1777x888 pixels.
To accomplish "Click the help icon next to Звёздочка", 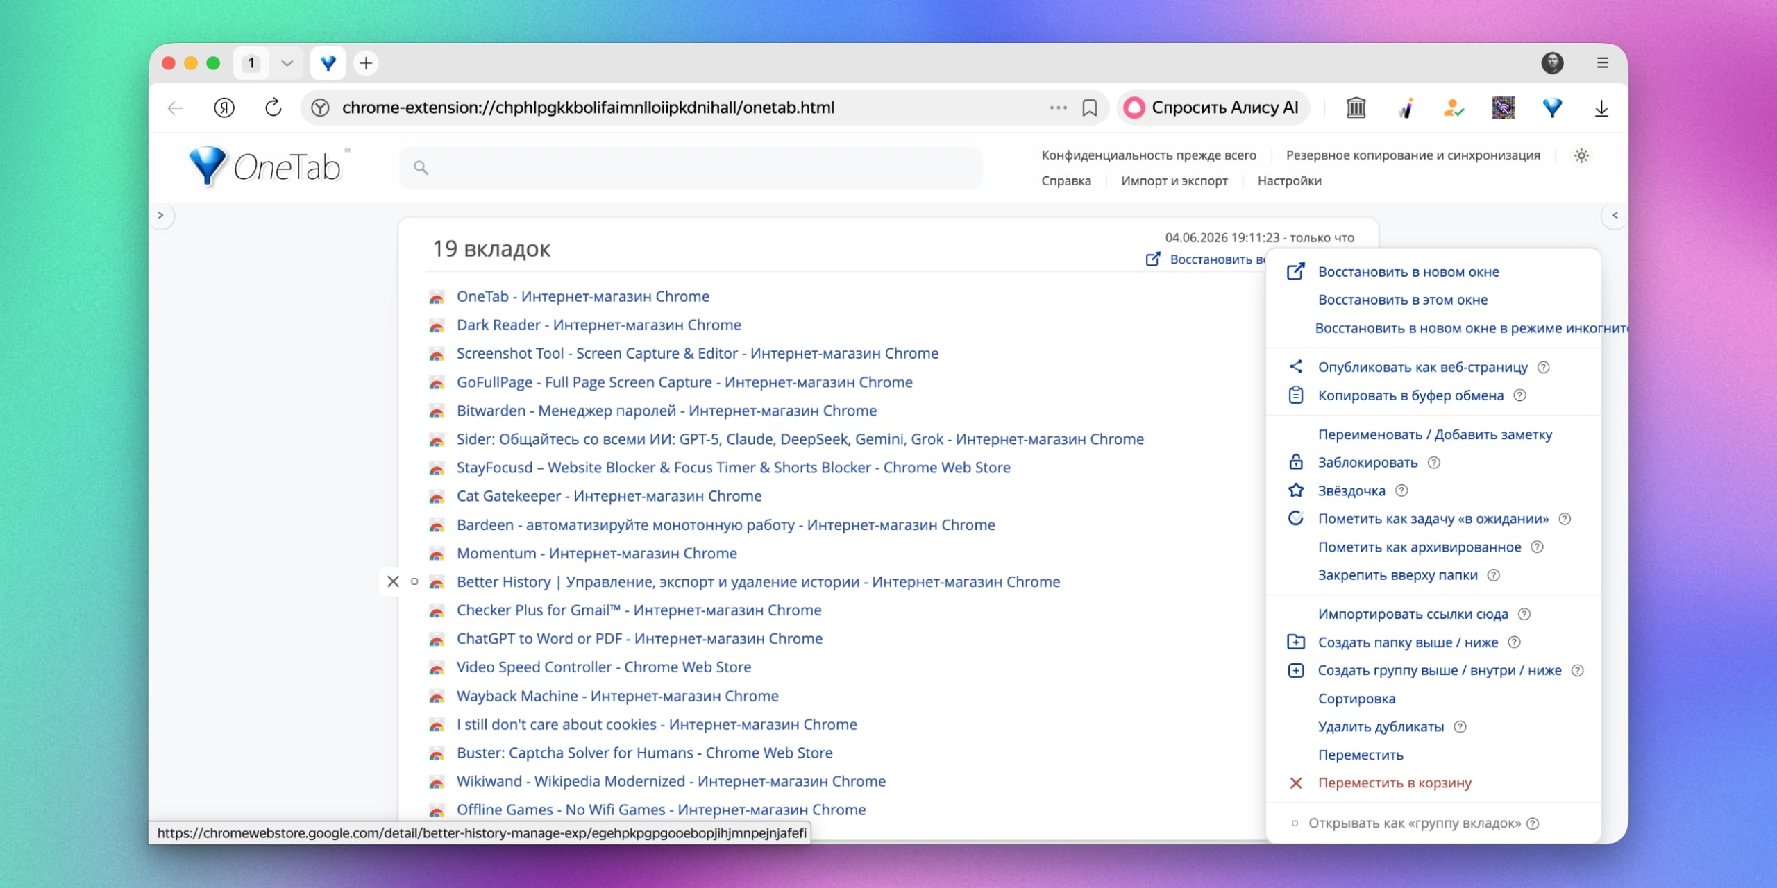I will (x=1401, y=490).
